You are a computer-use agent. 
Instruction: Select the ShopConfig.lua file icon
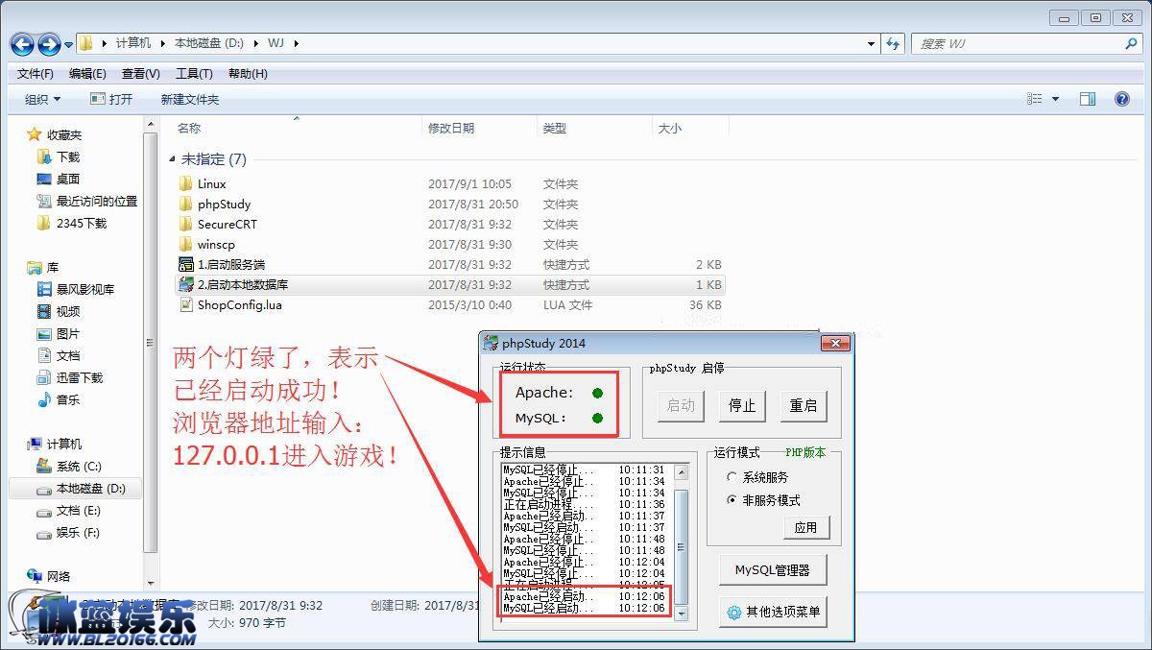(x=186, y=304)
